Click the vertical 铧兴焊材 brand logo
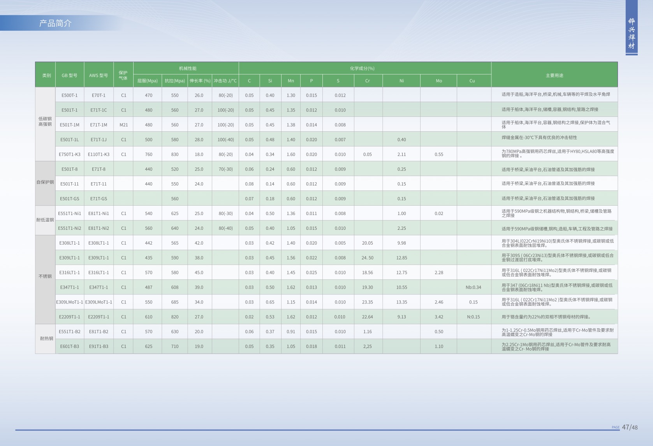The height and width of the screenshot is (446, 653). pyautogui.click(x=631, y=33)
